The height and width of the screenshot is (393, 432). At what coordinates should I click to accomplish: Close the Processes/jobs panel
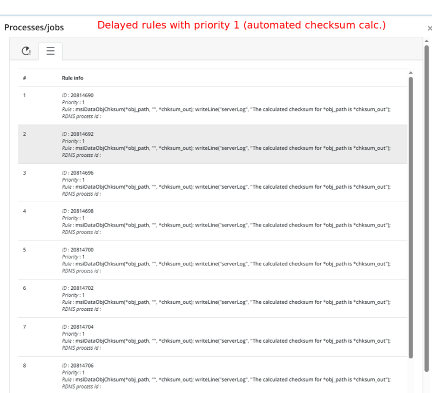(x=429, y=28)
